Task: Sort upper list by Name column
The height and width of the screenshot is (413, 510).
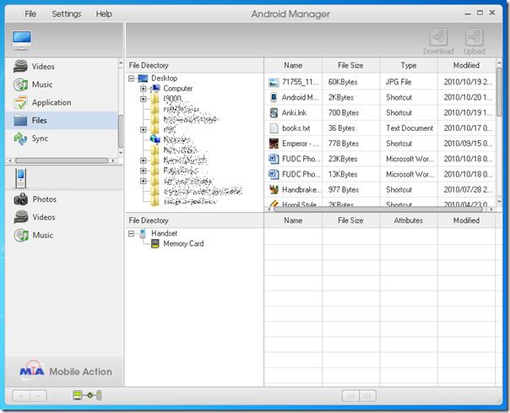Action: 293,65
